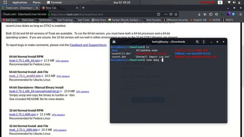Open the Exploit-DB bookmark

click(198, 20)
